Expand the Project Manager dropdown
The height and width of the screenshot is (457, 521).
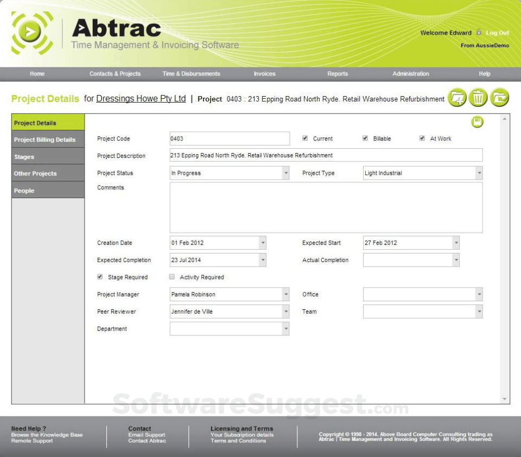pos(286,294)
